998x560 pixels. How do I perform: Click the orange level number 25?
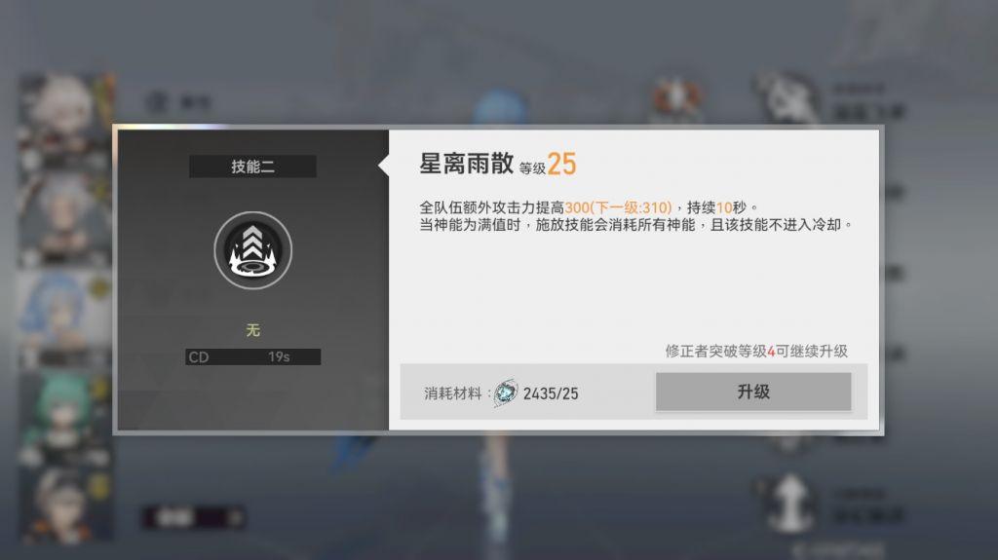[x=561, y=165]
